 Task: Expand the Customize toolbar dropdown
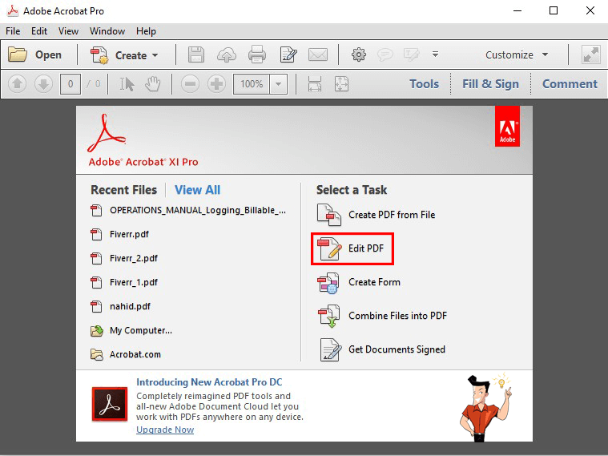tap(517, 55)
